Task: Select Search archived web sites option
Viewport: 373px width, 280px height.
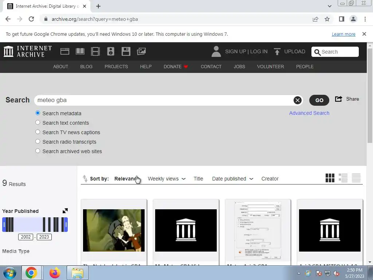Action: [38, 151]
